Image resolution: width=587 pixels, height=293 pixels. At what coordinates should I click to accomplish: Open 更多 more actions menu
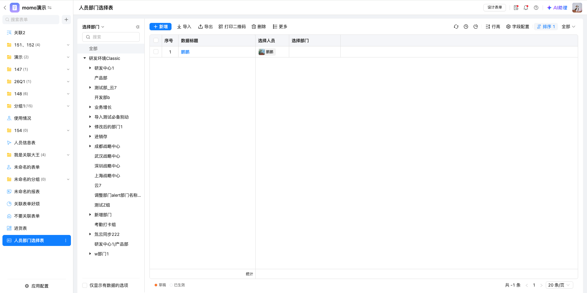[280, 27]
